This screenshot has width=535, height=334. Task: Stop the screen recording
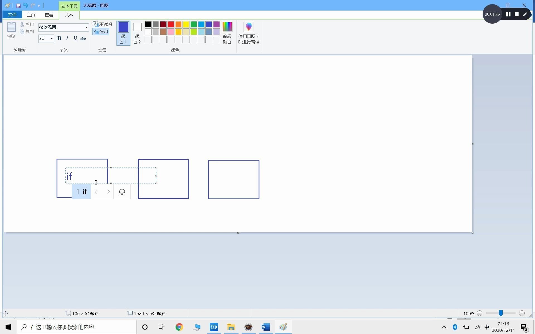pyautogui.click(x=517, y=14)
